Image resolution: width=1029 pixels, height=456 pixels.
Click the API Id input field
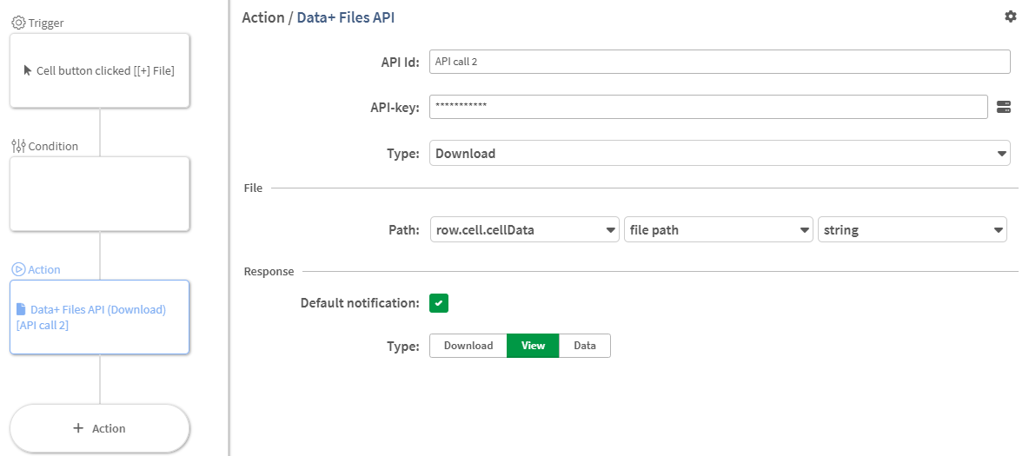point(720,62)
